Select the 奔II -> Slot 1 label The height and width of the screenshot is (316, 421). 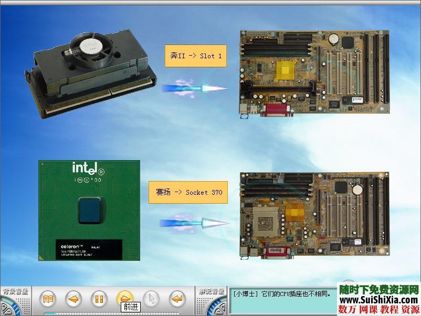pyautogui.click(x=196, y=56)
